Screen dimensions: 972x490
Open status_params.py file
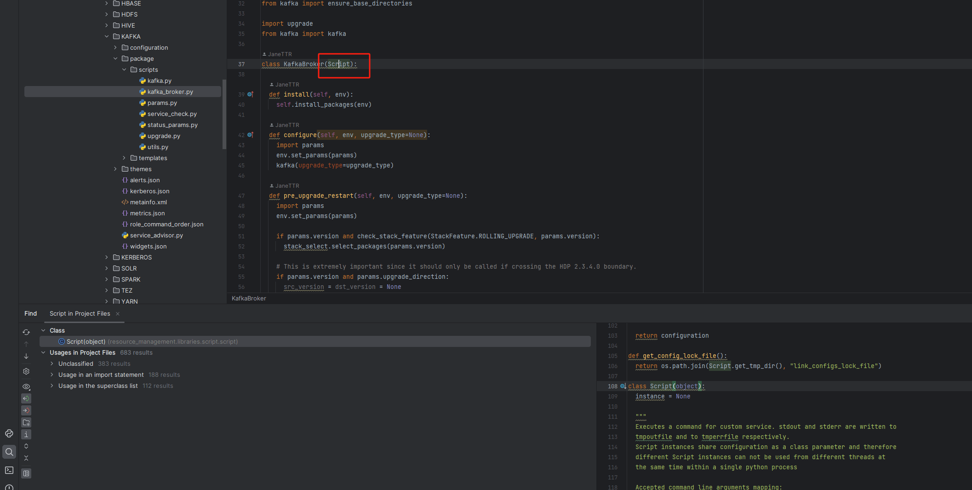click(168, 125)
